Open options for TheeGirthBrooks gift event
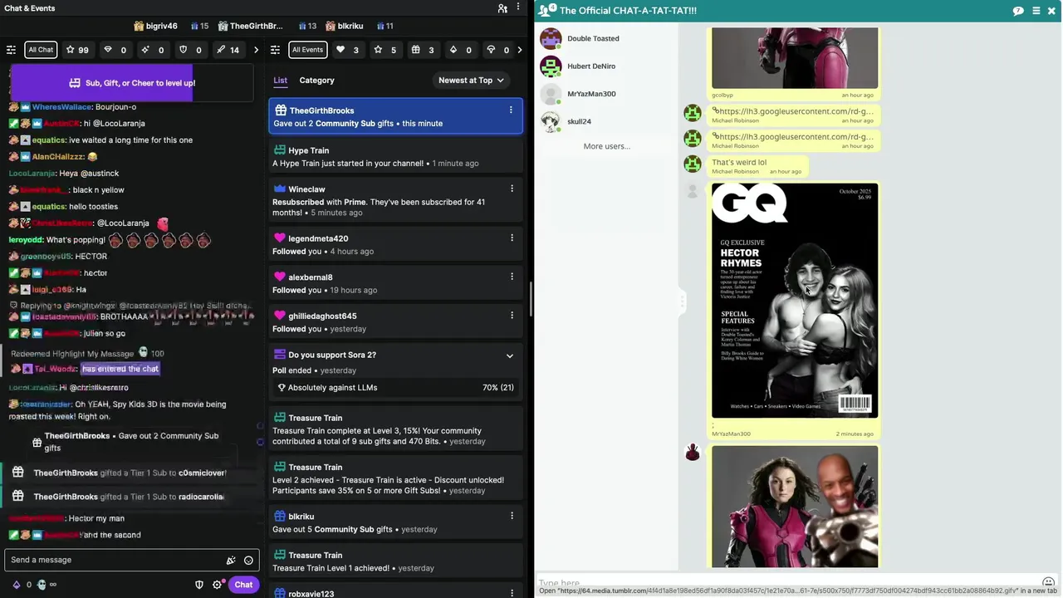This screenshot has width=1063, height=598. point(511,110)
